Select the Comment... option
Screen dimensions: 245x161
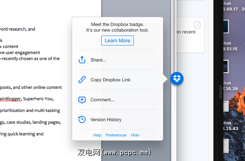tap(102, 100)
